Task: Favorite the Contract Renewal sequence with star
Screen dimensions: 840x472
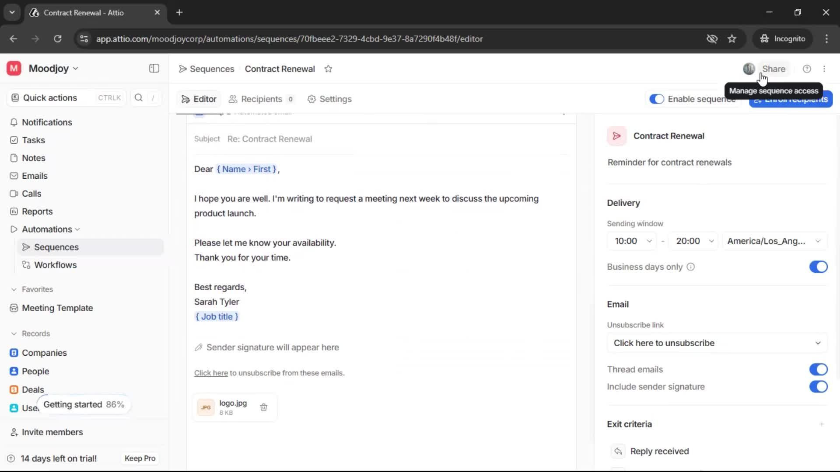Action: 328,69
